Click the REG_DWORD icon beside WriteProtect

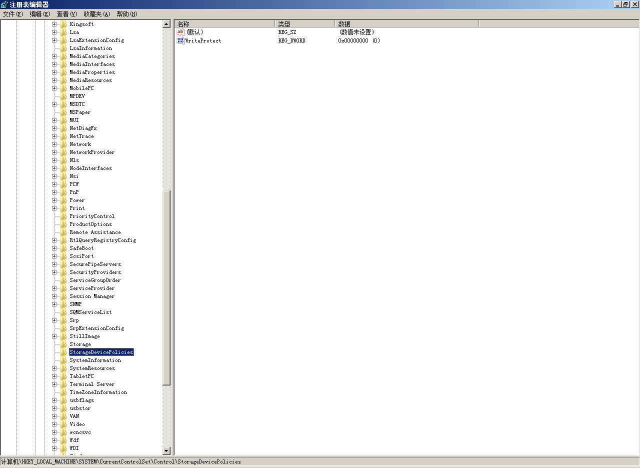pos(180,40)
